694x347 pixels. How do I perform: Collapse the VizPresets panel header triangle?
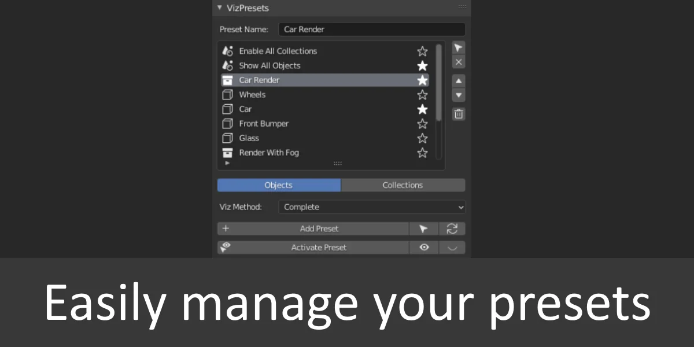[x=220, y=8]
